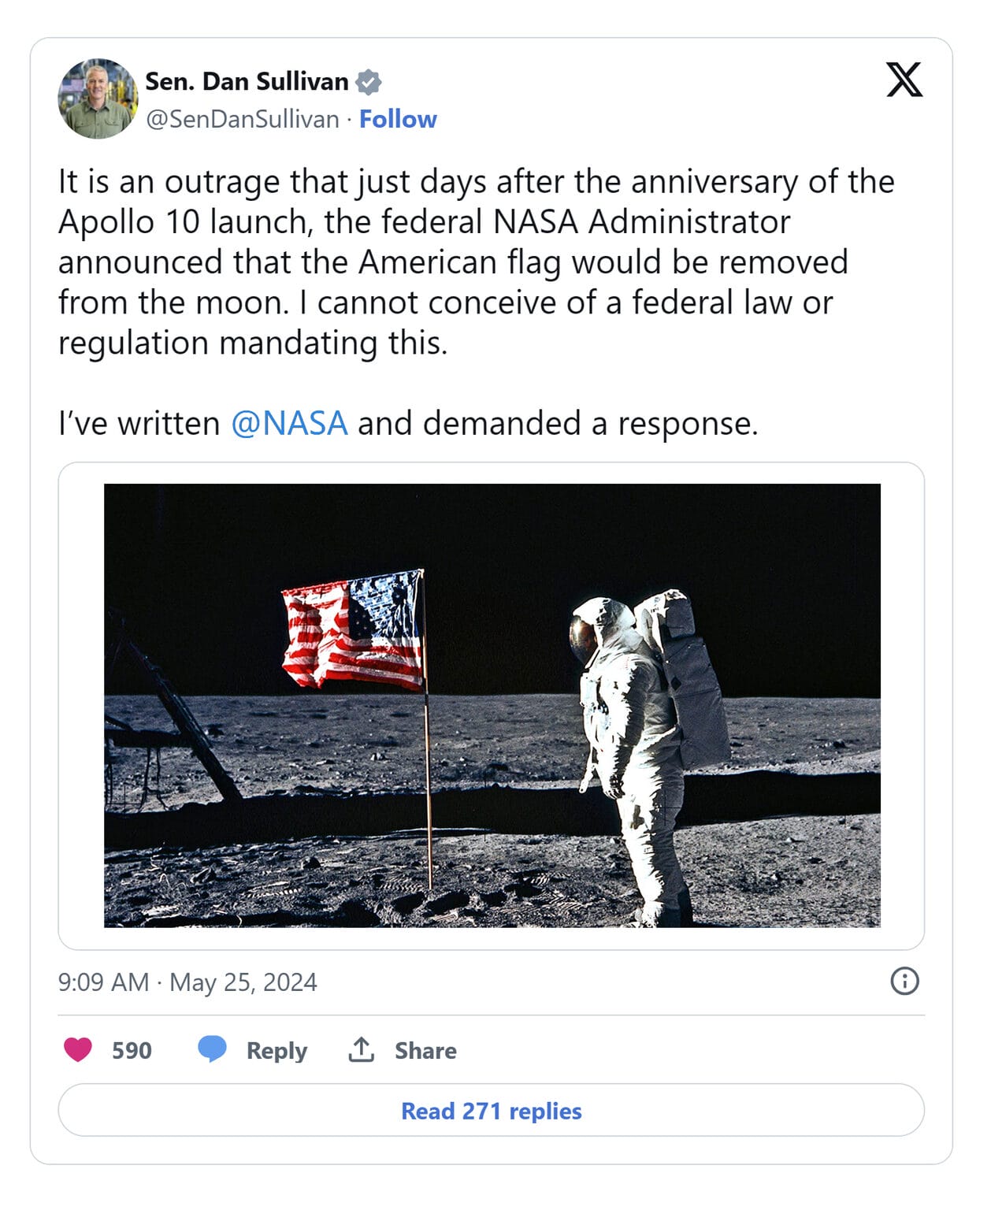Click the 590 likes count
991x1210 pixels.
pos(131,1050)
